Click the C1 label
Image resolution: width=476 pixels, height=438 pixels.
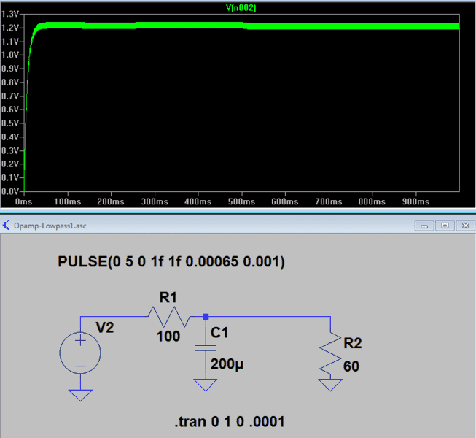point(219,333)
